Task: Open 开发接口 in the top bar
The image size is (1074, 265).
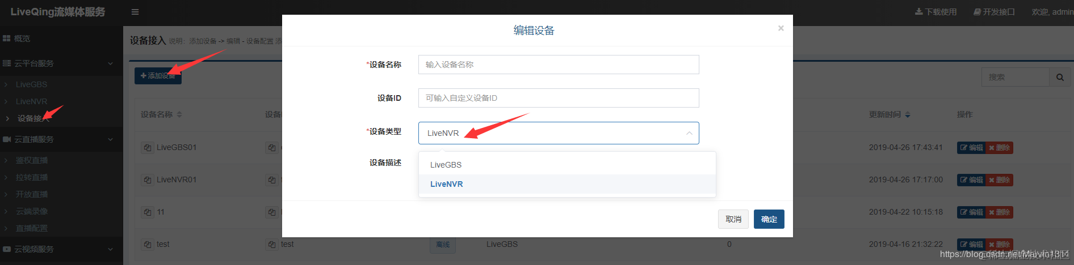Action: [994, 12]
